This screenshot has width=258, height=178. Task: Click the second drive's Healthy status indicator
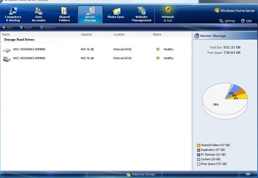point(158,58)
